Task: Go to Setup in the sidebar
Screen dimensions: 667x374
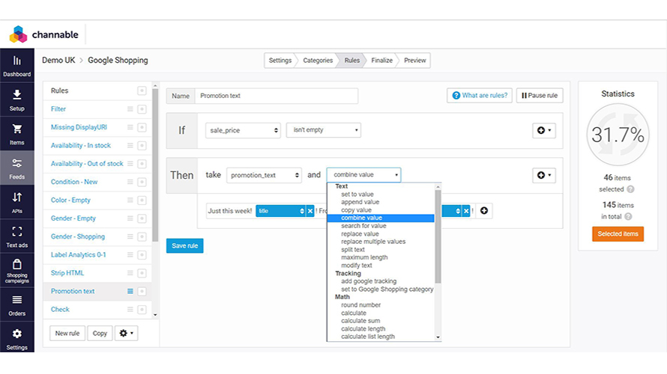Action: [x=16, y=99]
